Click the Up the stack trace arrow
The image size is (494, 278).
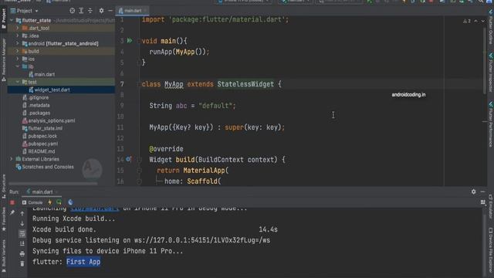22,213
